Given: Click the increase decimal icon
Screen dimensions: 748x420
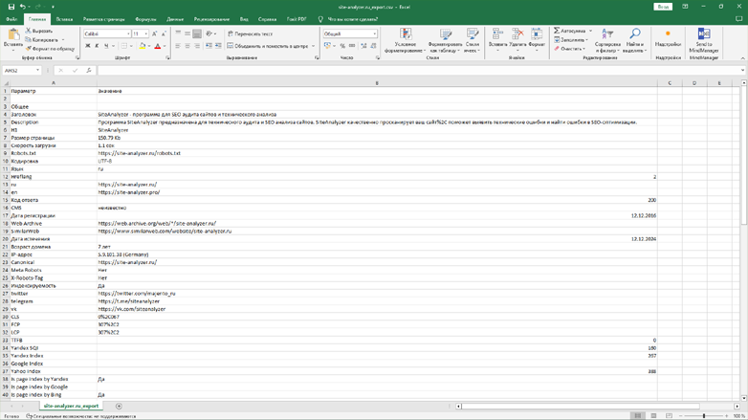Looking at the screenshot, I should [364, 46].
